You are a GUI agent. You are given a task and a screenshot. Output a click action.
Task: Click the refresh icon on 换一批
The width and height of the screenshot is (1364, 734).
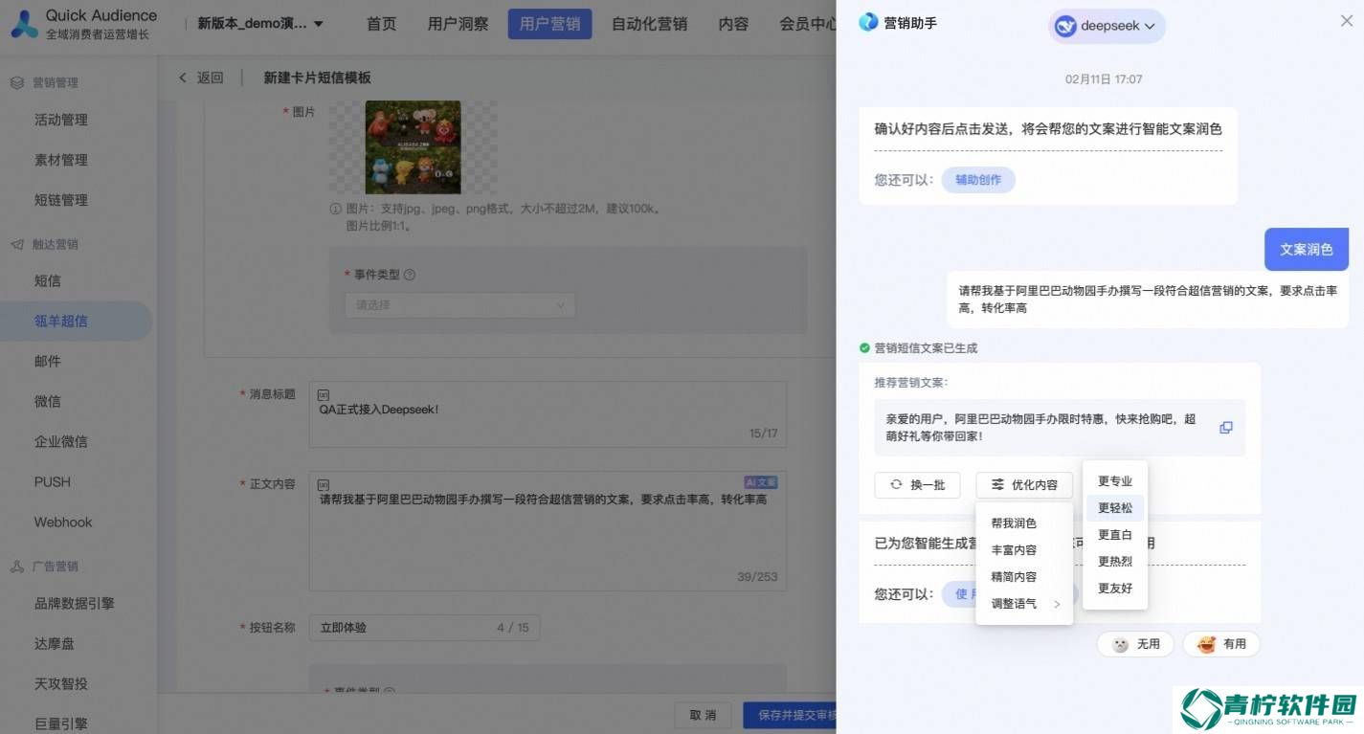896,485
